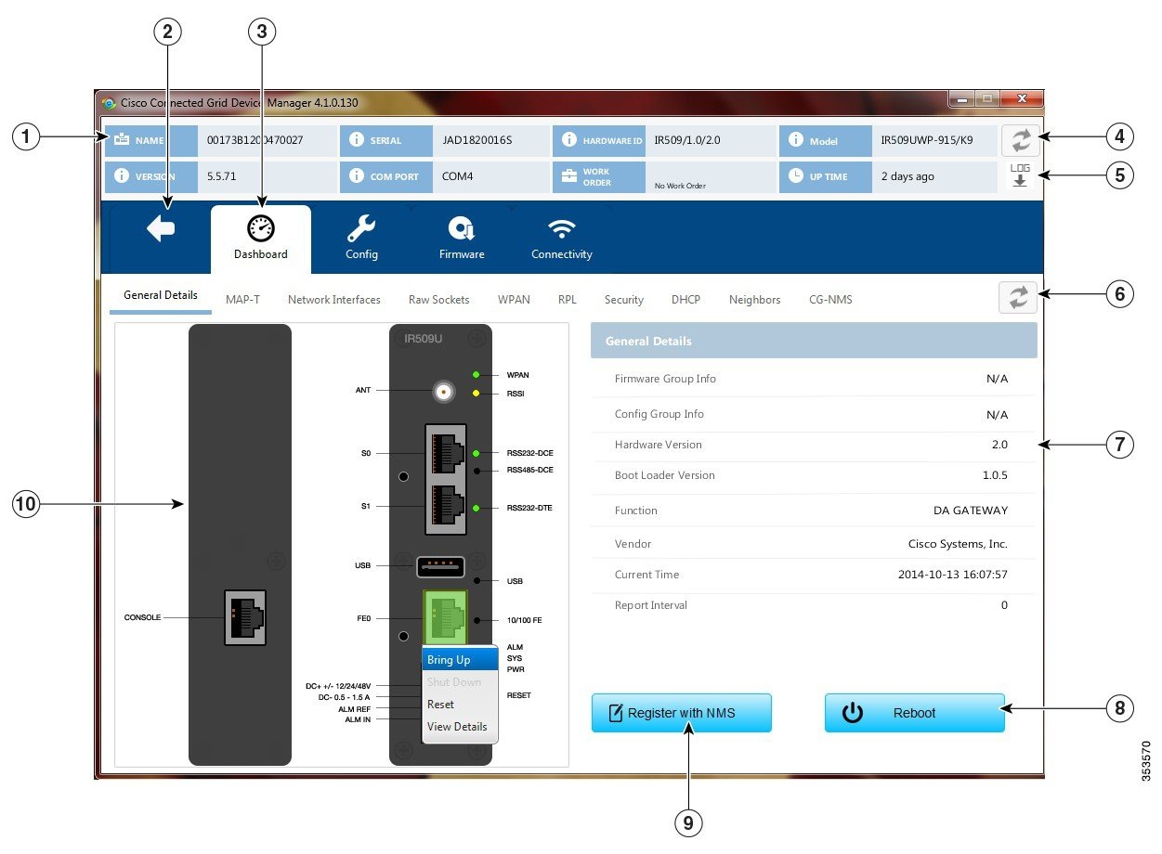
Task: Click the green FE0 Ethernet port
Action: (445, 617)
